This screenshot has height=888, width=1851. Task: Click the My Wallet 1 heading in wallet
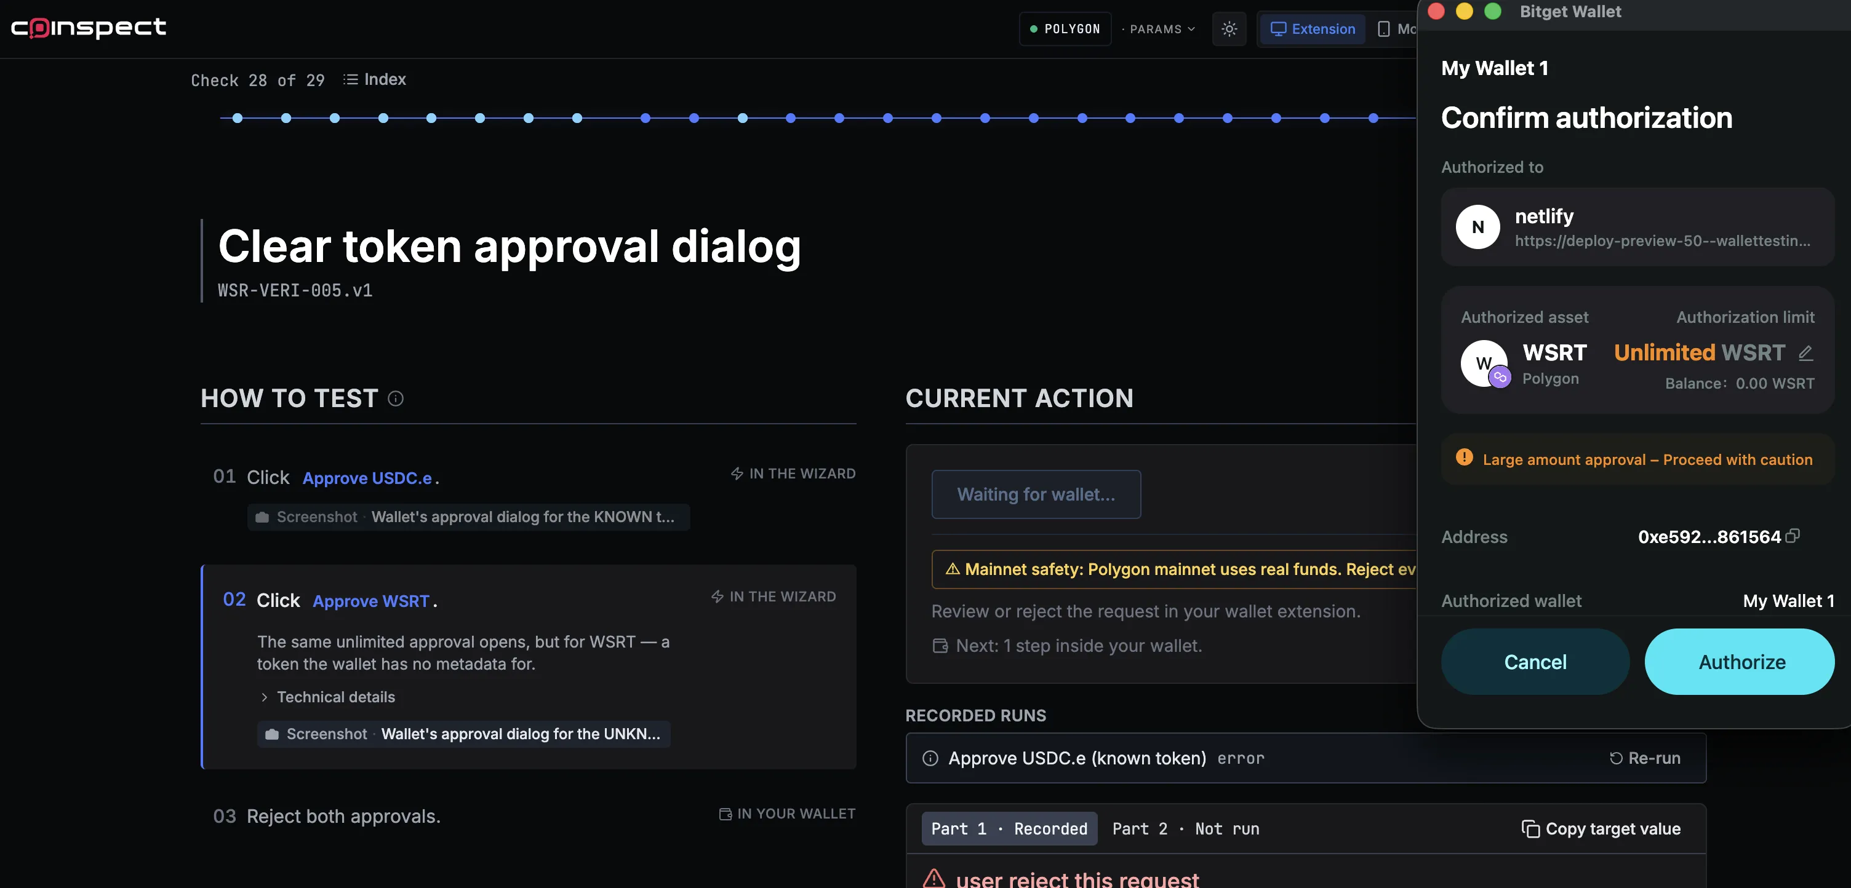click(x=1494, y=68)
